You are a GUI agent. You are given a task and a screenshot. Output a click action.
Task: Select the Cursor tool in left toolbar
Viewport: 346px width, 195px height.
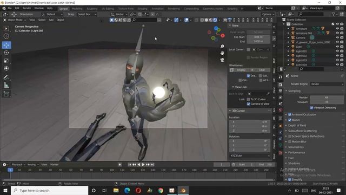pos(6,36)
